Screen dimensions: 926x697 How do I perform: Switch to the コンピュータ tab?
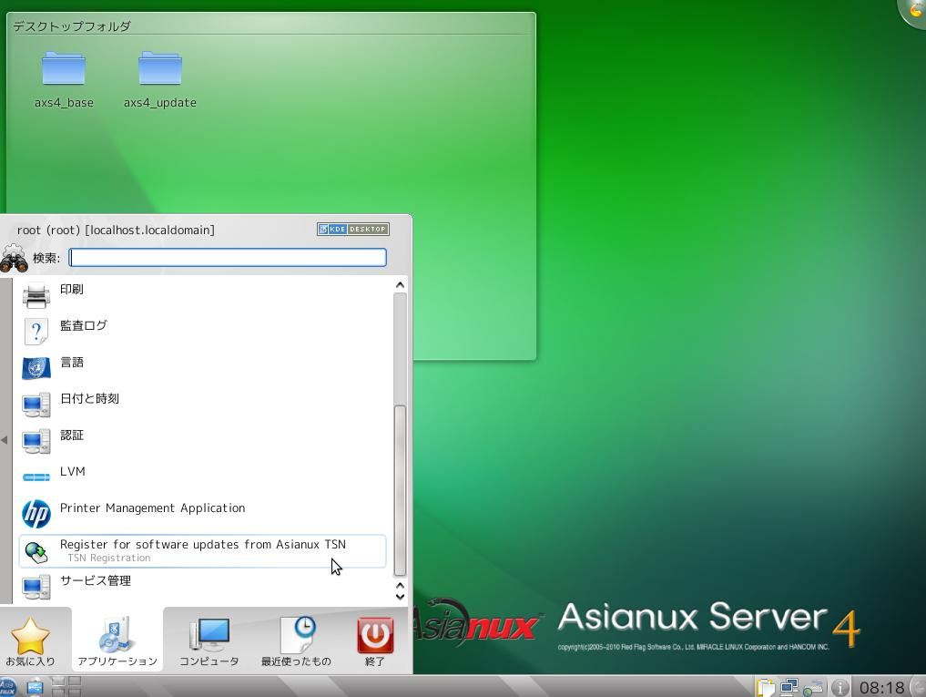pyautogui.click(x=209, y=636)
